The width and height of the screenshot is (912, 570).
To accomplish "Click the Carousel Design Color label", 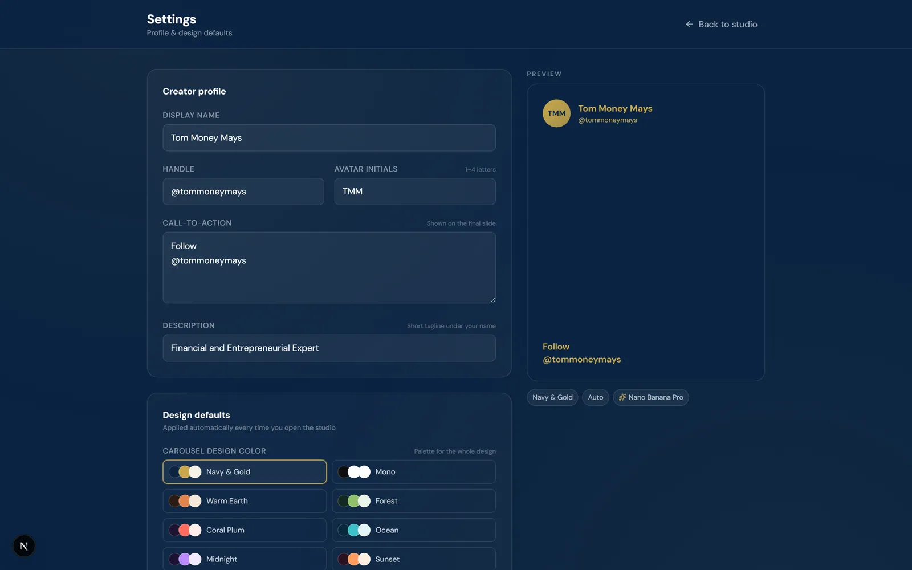I will click(x=214, y=451).
